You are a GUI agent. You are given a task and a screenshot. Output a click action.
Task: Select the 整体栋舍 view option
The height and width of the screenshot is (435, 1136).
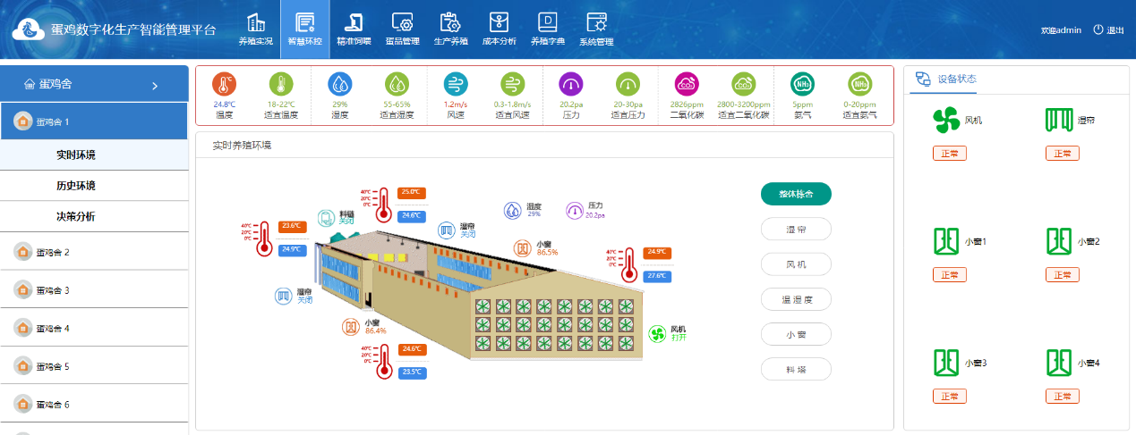coord(796,194)
